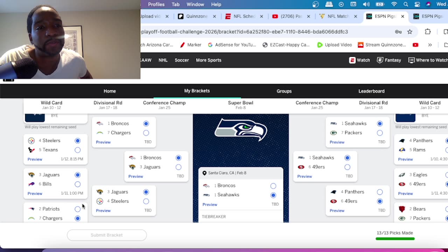448x252 pixels.
Task: Open Marker bookmark
Action: pos(191,45)
